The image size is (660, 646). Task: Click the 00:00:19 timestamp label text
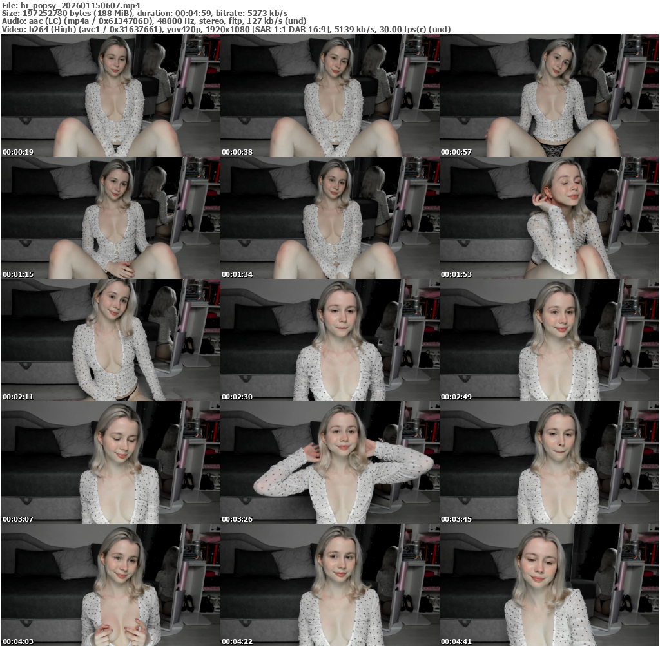tap(18, 152)
